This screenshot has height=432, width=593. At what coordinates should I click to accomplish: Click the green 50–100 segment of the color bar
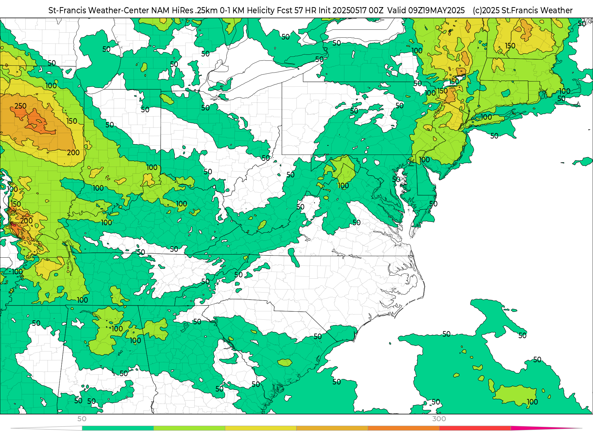coord(118,428)
